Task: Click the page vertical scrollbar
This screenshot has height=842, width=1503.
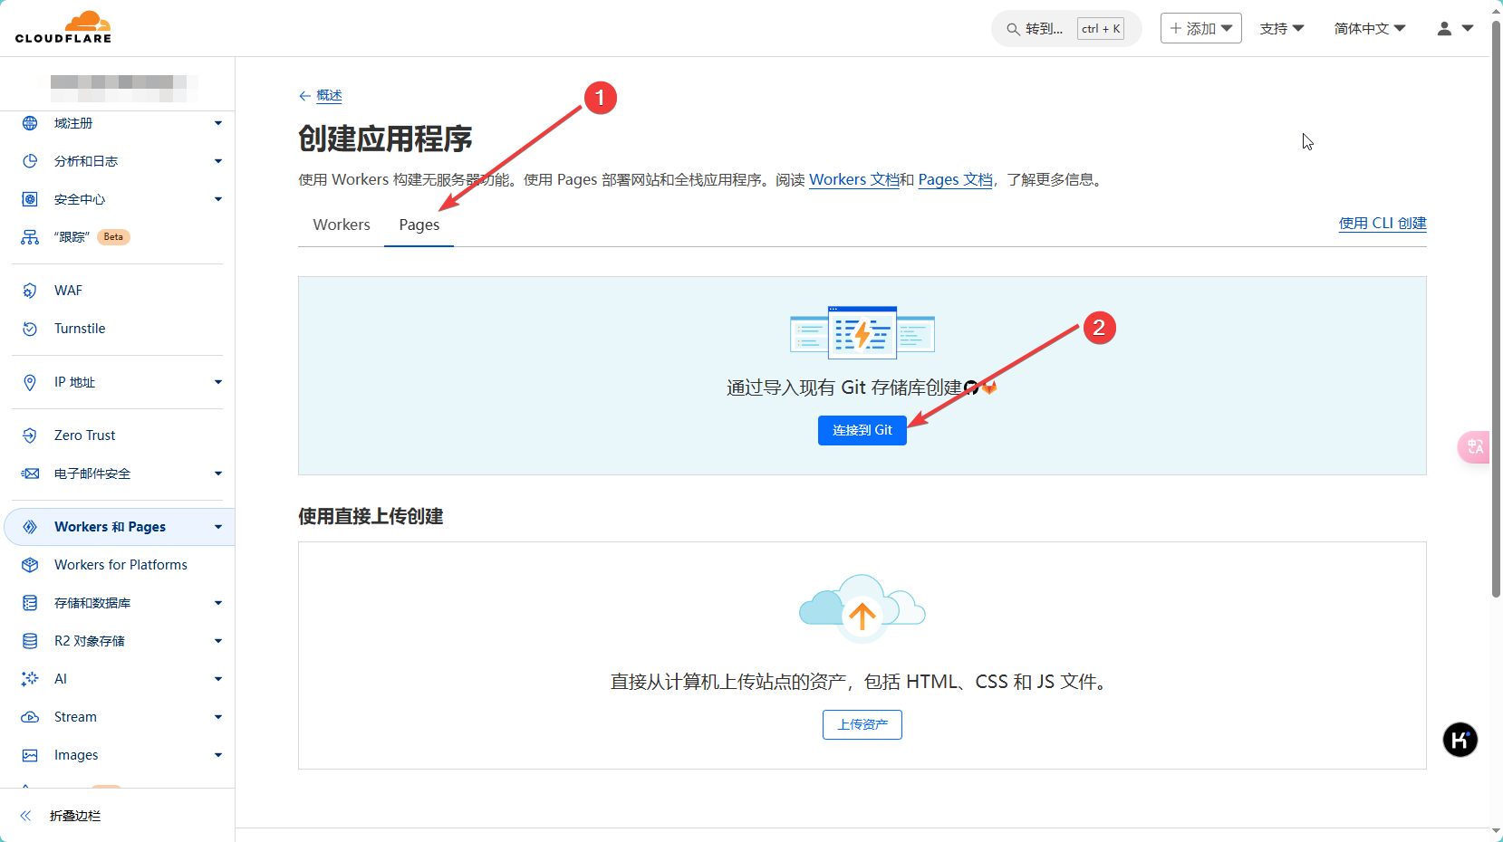Action: [1496, 308]
